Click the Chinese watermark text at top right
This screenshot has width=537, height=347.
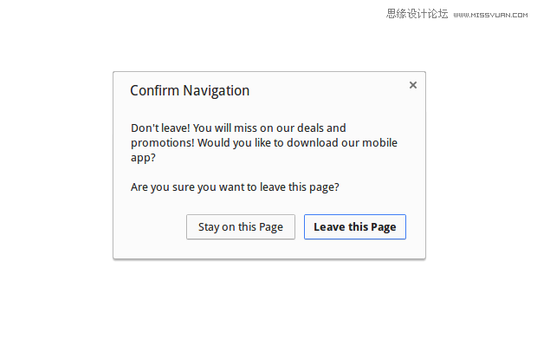click(x=417, y=13)
